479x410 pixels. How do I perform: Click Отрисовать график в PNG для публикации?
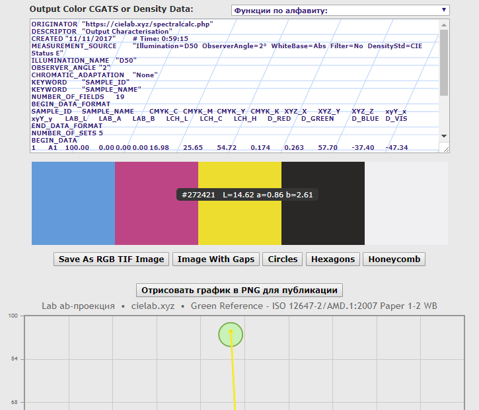click(239, 290)
